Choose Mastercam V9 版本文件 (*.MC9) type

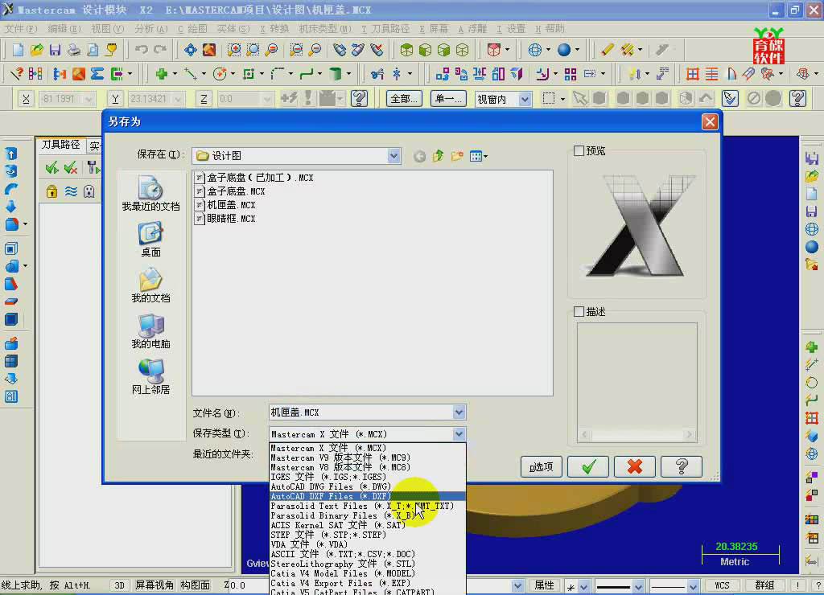(367, 458)
